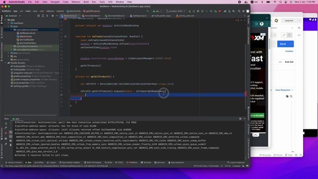
Task: Open the Terminal tool window
Action: 146,163
